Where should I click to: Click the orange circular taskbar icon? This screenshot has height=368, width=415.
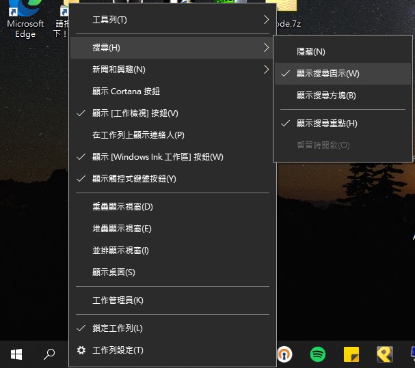click(x=284, y=354)
